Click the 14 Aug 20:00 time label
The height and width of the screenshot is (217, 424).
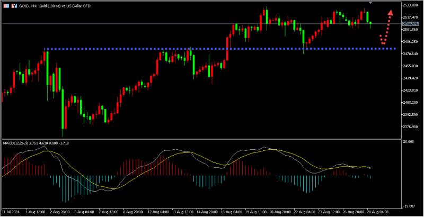207,212
